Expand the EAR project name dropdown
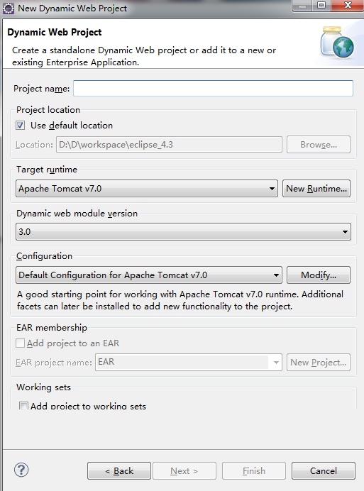 tap(189, 363)
